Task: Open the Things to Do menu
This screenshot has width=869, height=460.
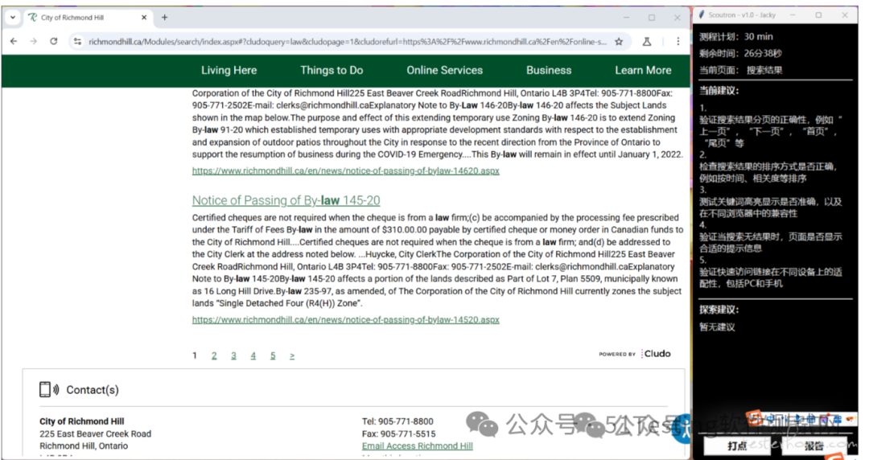Action: (x=332, y=71)
